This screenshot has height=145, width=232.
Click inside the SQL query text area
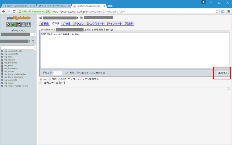pos(134,51)
